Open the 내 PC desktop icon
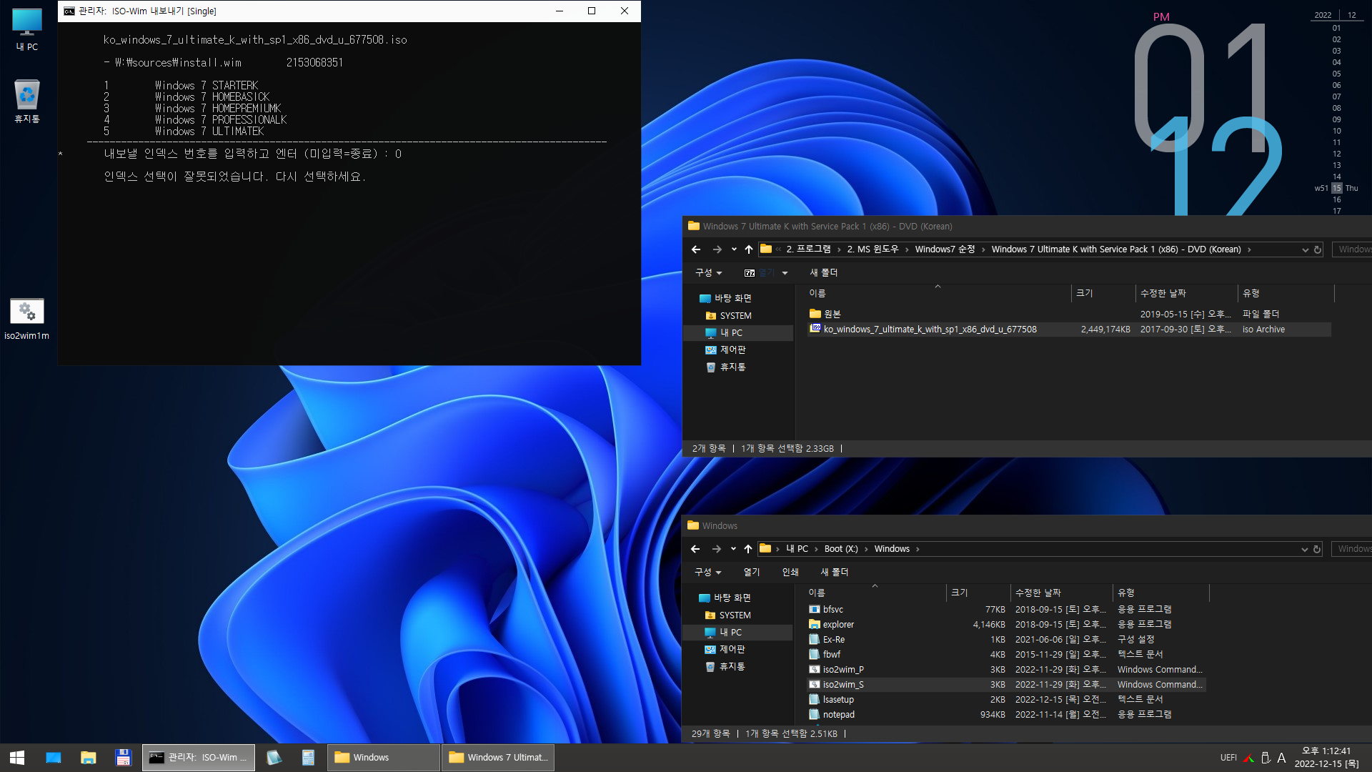The image size is (1372, 772). [27, 30]
